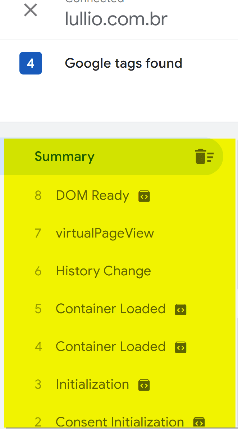Click event number 6 beside History Change
This screenshot has width=238, height=429.
[x=38, y=271]
